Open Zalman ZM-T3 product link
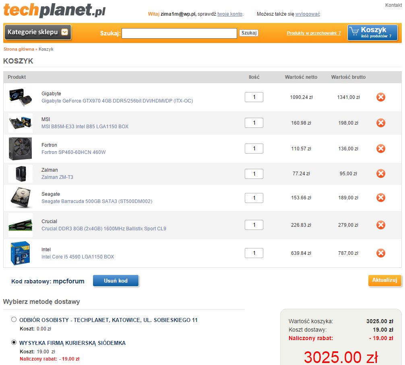Image resolution: width=405 pixels, height=365 pixels. 57,177
